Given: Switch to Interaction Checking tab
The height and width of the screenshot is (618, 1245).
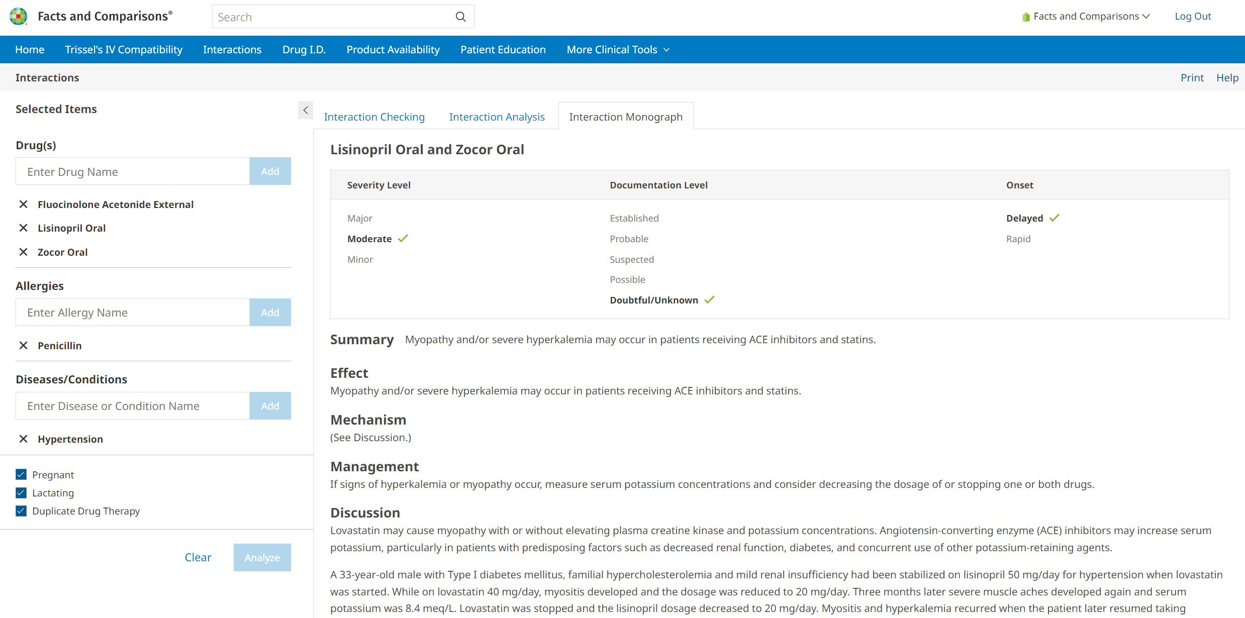Looking at the screenshot, I should click(374, 117).
